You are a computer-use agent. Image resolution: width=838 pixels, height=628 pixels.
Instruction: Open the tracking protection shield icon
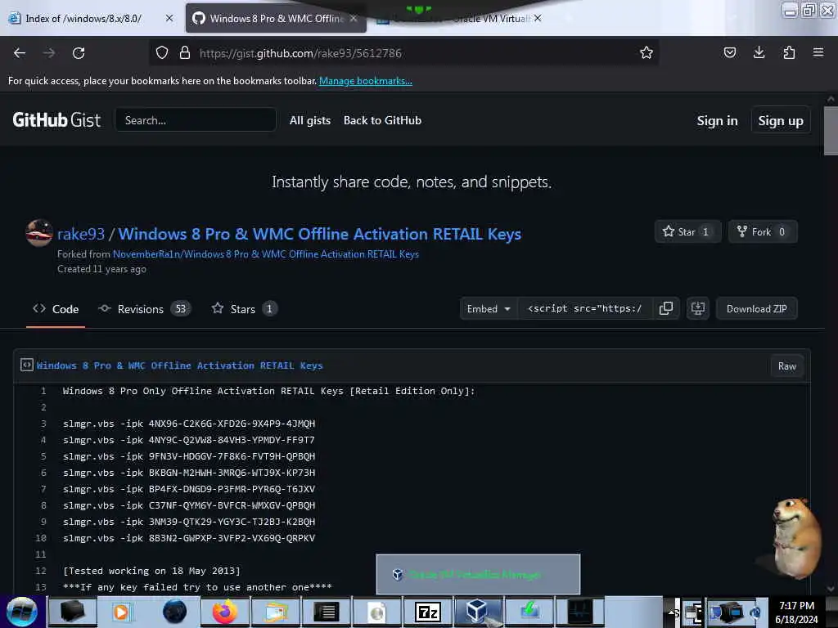[162, 52]
